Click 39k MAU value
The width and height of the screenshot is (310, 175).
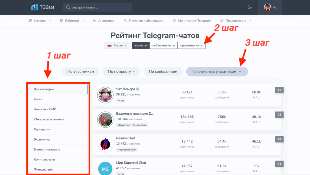(256, 166)
